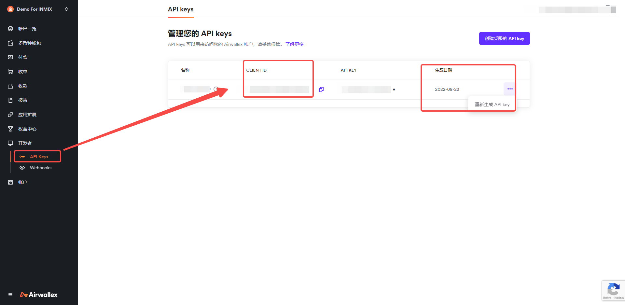Open 报告 via the document icon

click(x=10, y=100)
